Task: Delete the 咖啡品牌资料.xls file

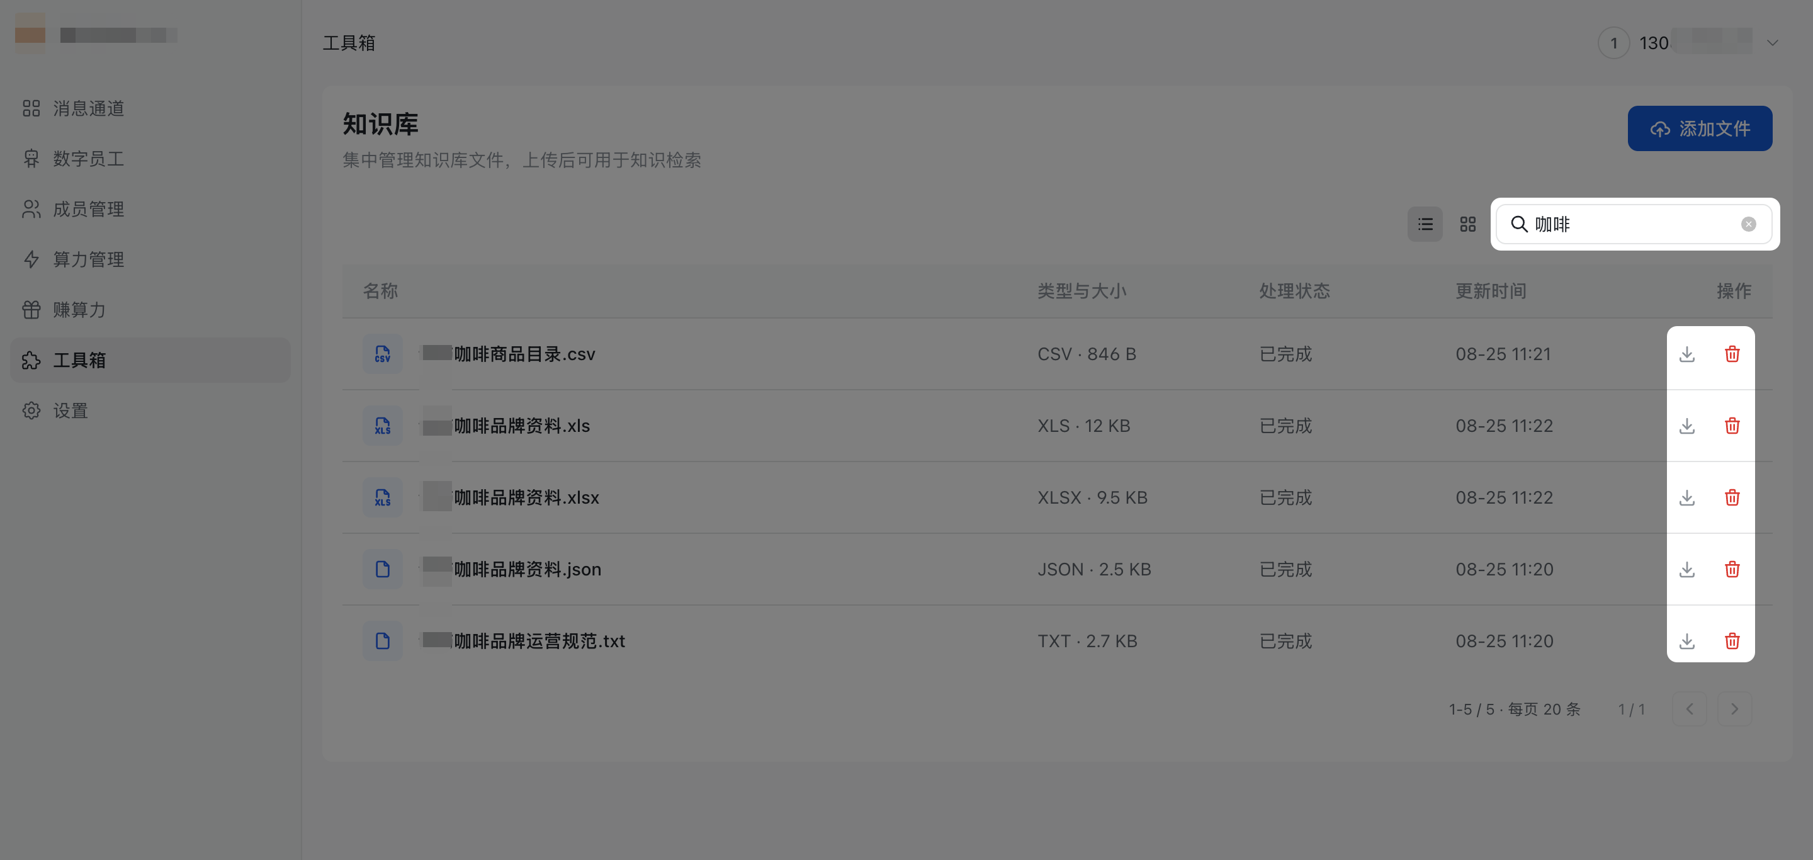Action: point(1732,426)
